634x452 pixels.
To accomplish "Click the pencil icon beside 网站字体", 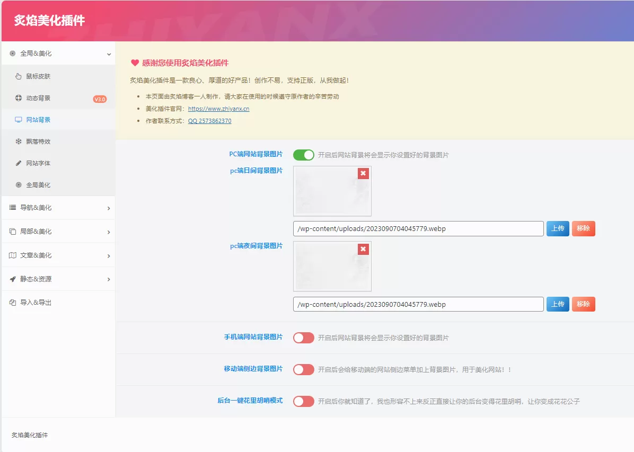I will pos(19,163).
